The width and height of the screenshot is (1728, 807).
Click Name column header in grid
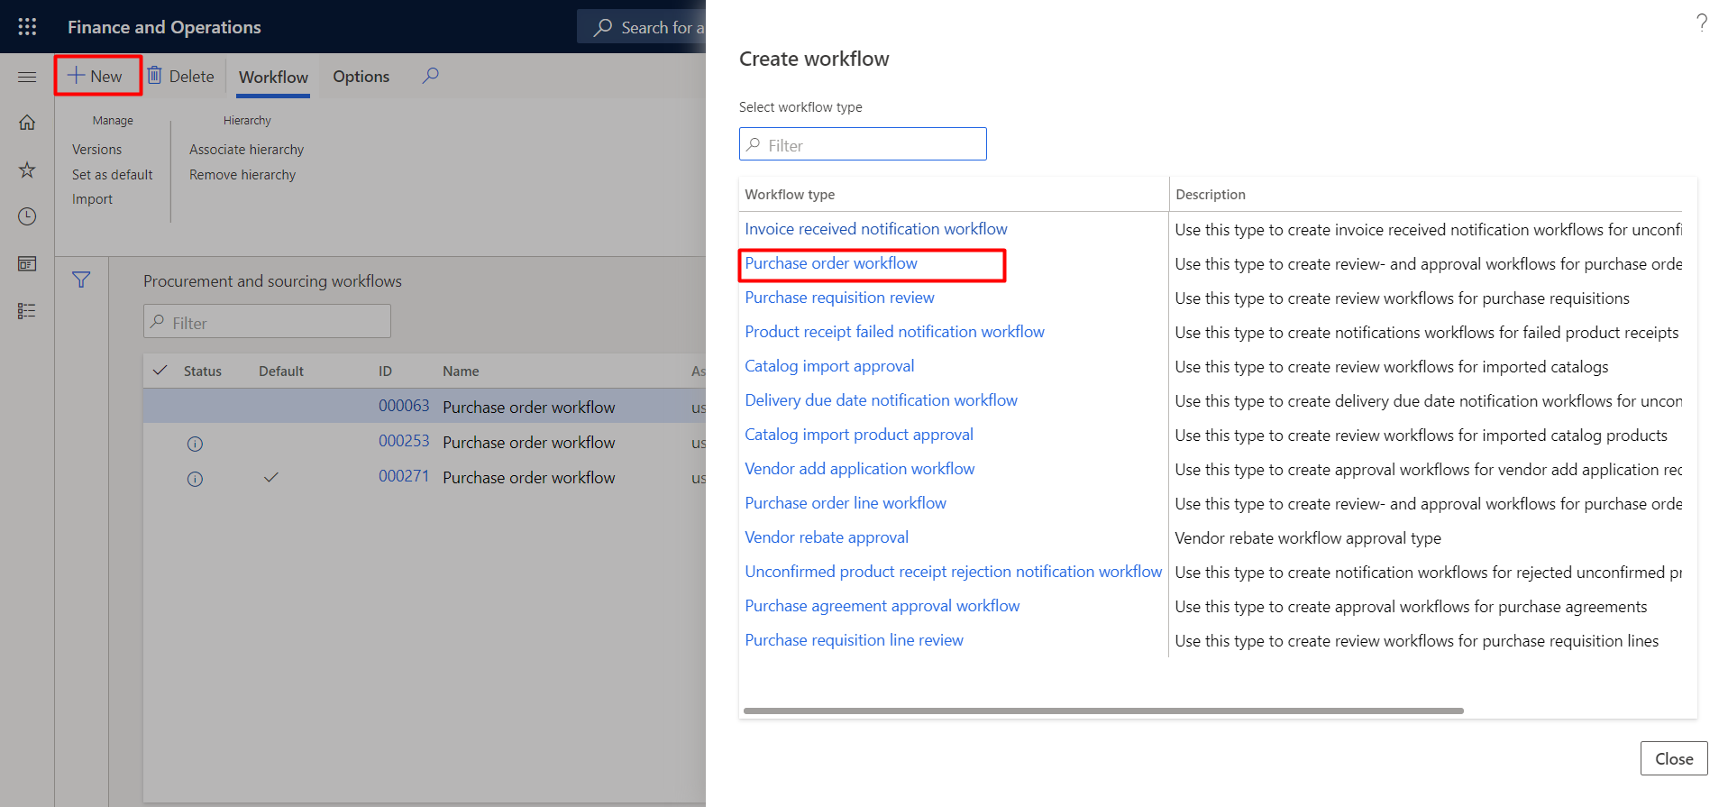[x=461, y=371]
